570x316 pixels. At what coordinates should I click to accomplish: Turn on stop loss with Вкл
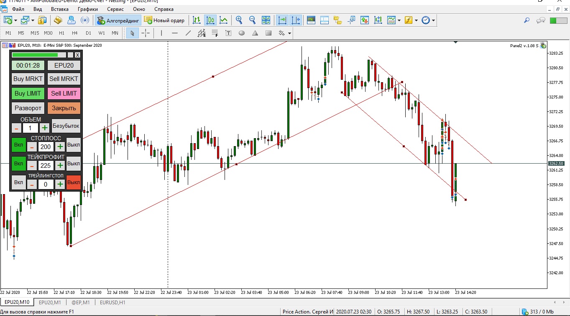coord(18,145)
